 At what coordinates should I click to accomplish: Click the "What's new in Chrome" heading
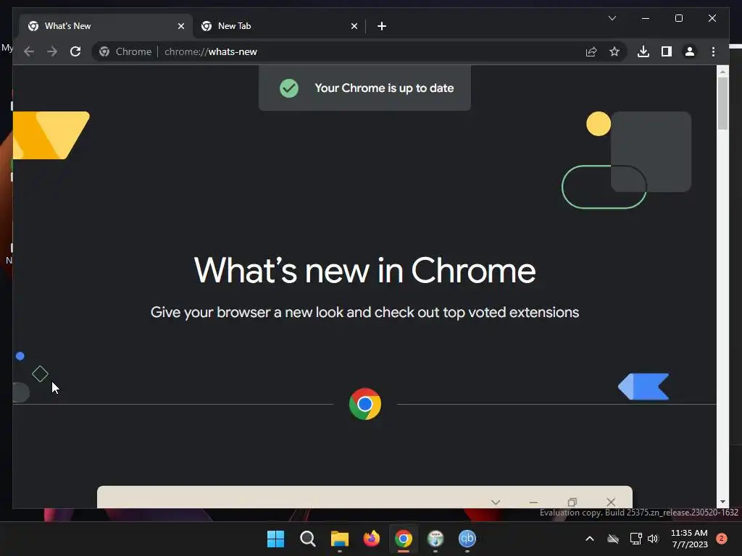tap(365, 271)
